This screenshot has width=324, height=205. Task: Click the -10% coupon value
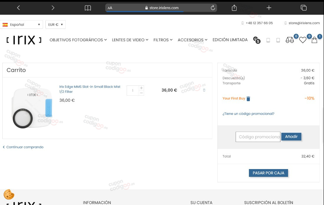click(x=309, y=98)
